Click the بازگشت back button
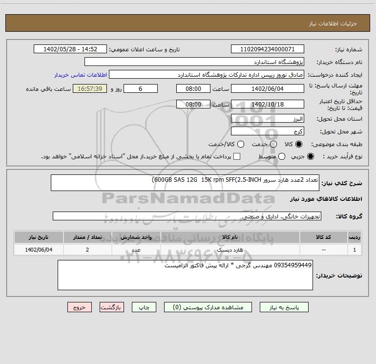The image size is (376, 364). pos(112,307)
